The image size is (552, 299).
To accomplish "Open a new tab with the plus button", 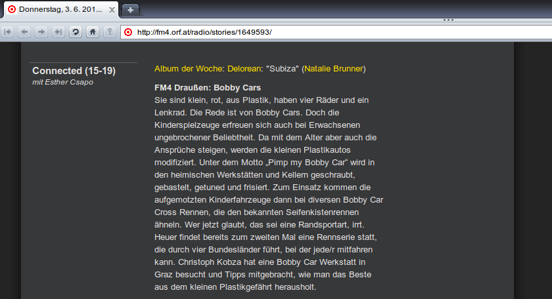I will (131, 10).
